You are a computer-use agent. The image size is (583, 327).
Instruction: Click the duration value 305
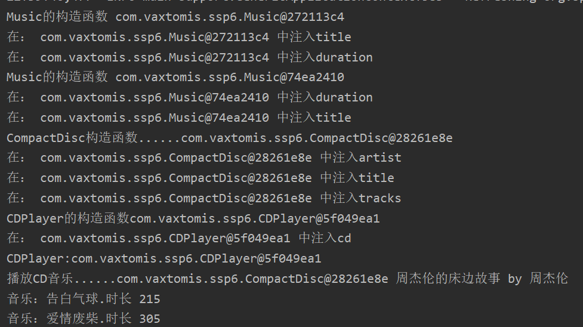click(150, 319)
